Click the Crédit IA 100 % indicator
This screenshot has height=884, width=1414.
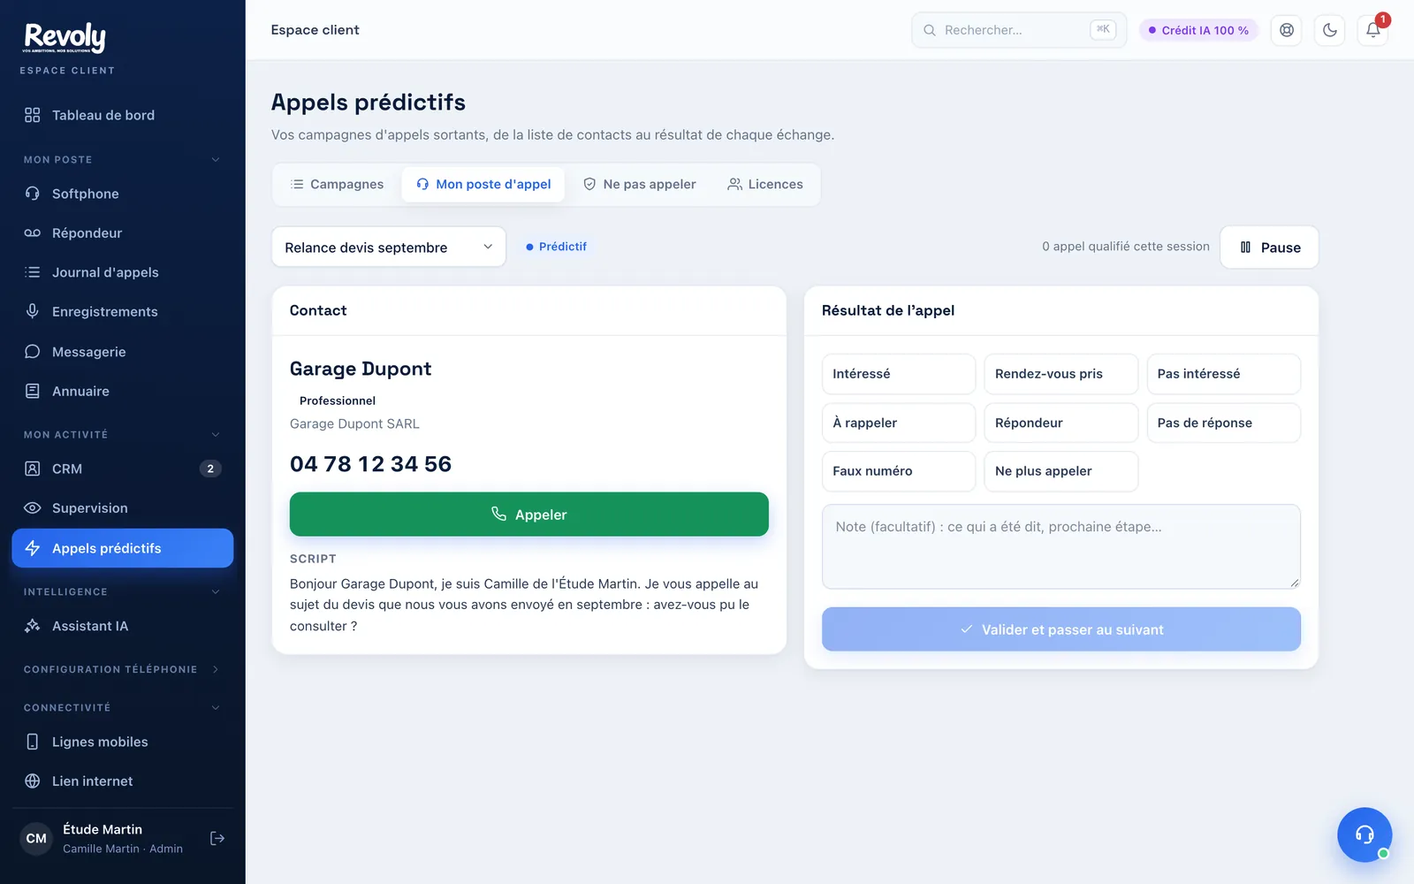pyautogui.click(x=1198, y=30)
